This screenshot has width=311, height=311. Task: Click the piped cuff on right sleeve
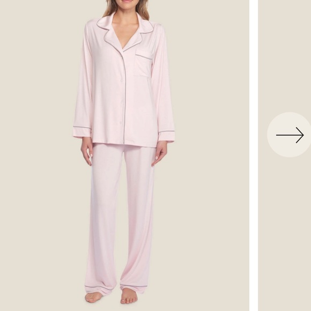166,135
